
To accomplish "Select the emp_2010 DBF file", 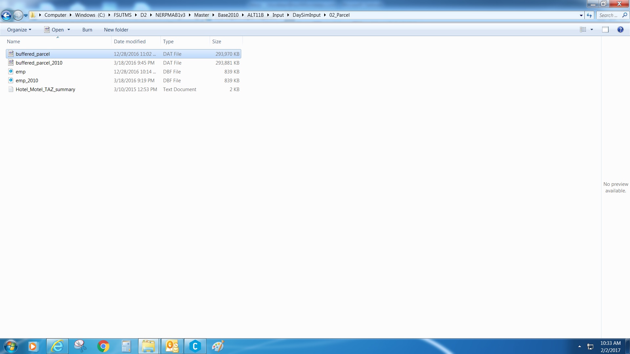I will (27, 80).
